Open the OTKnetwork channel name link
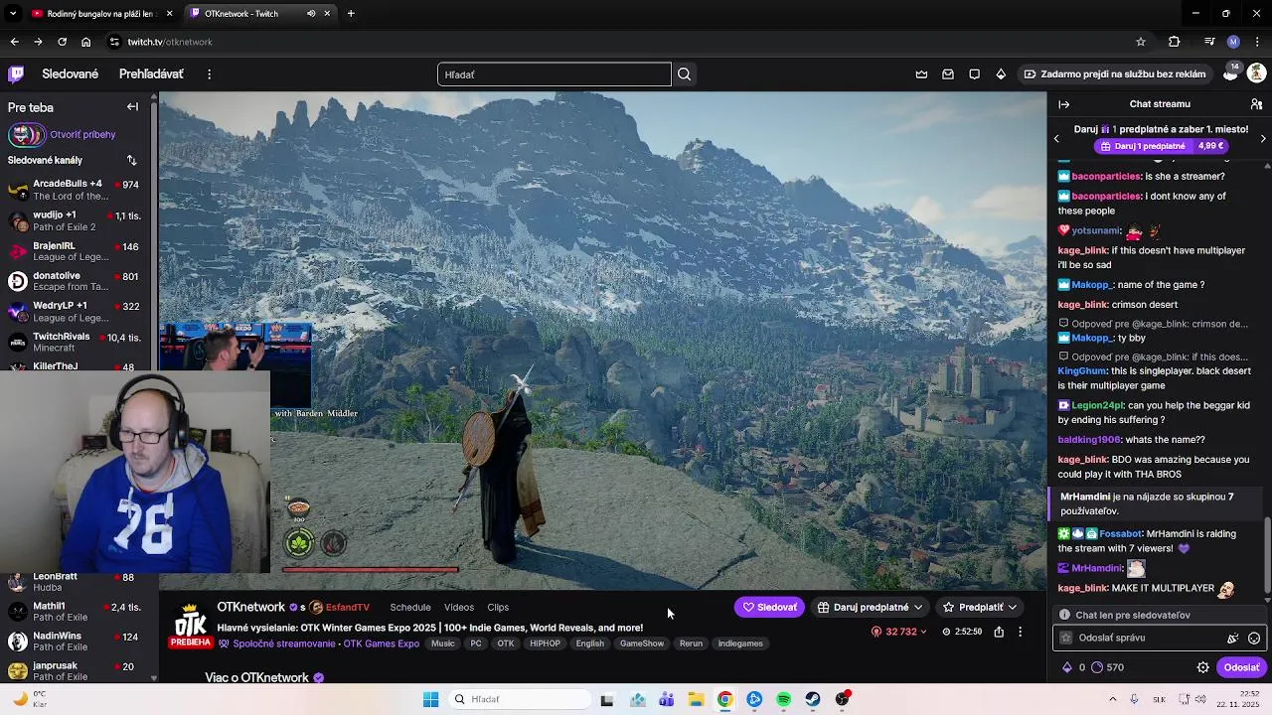 [x=251, y=607]
